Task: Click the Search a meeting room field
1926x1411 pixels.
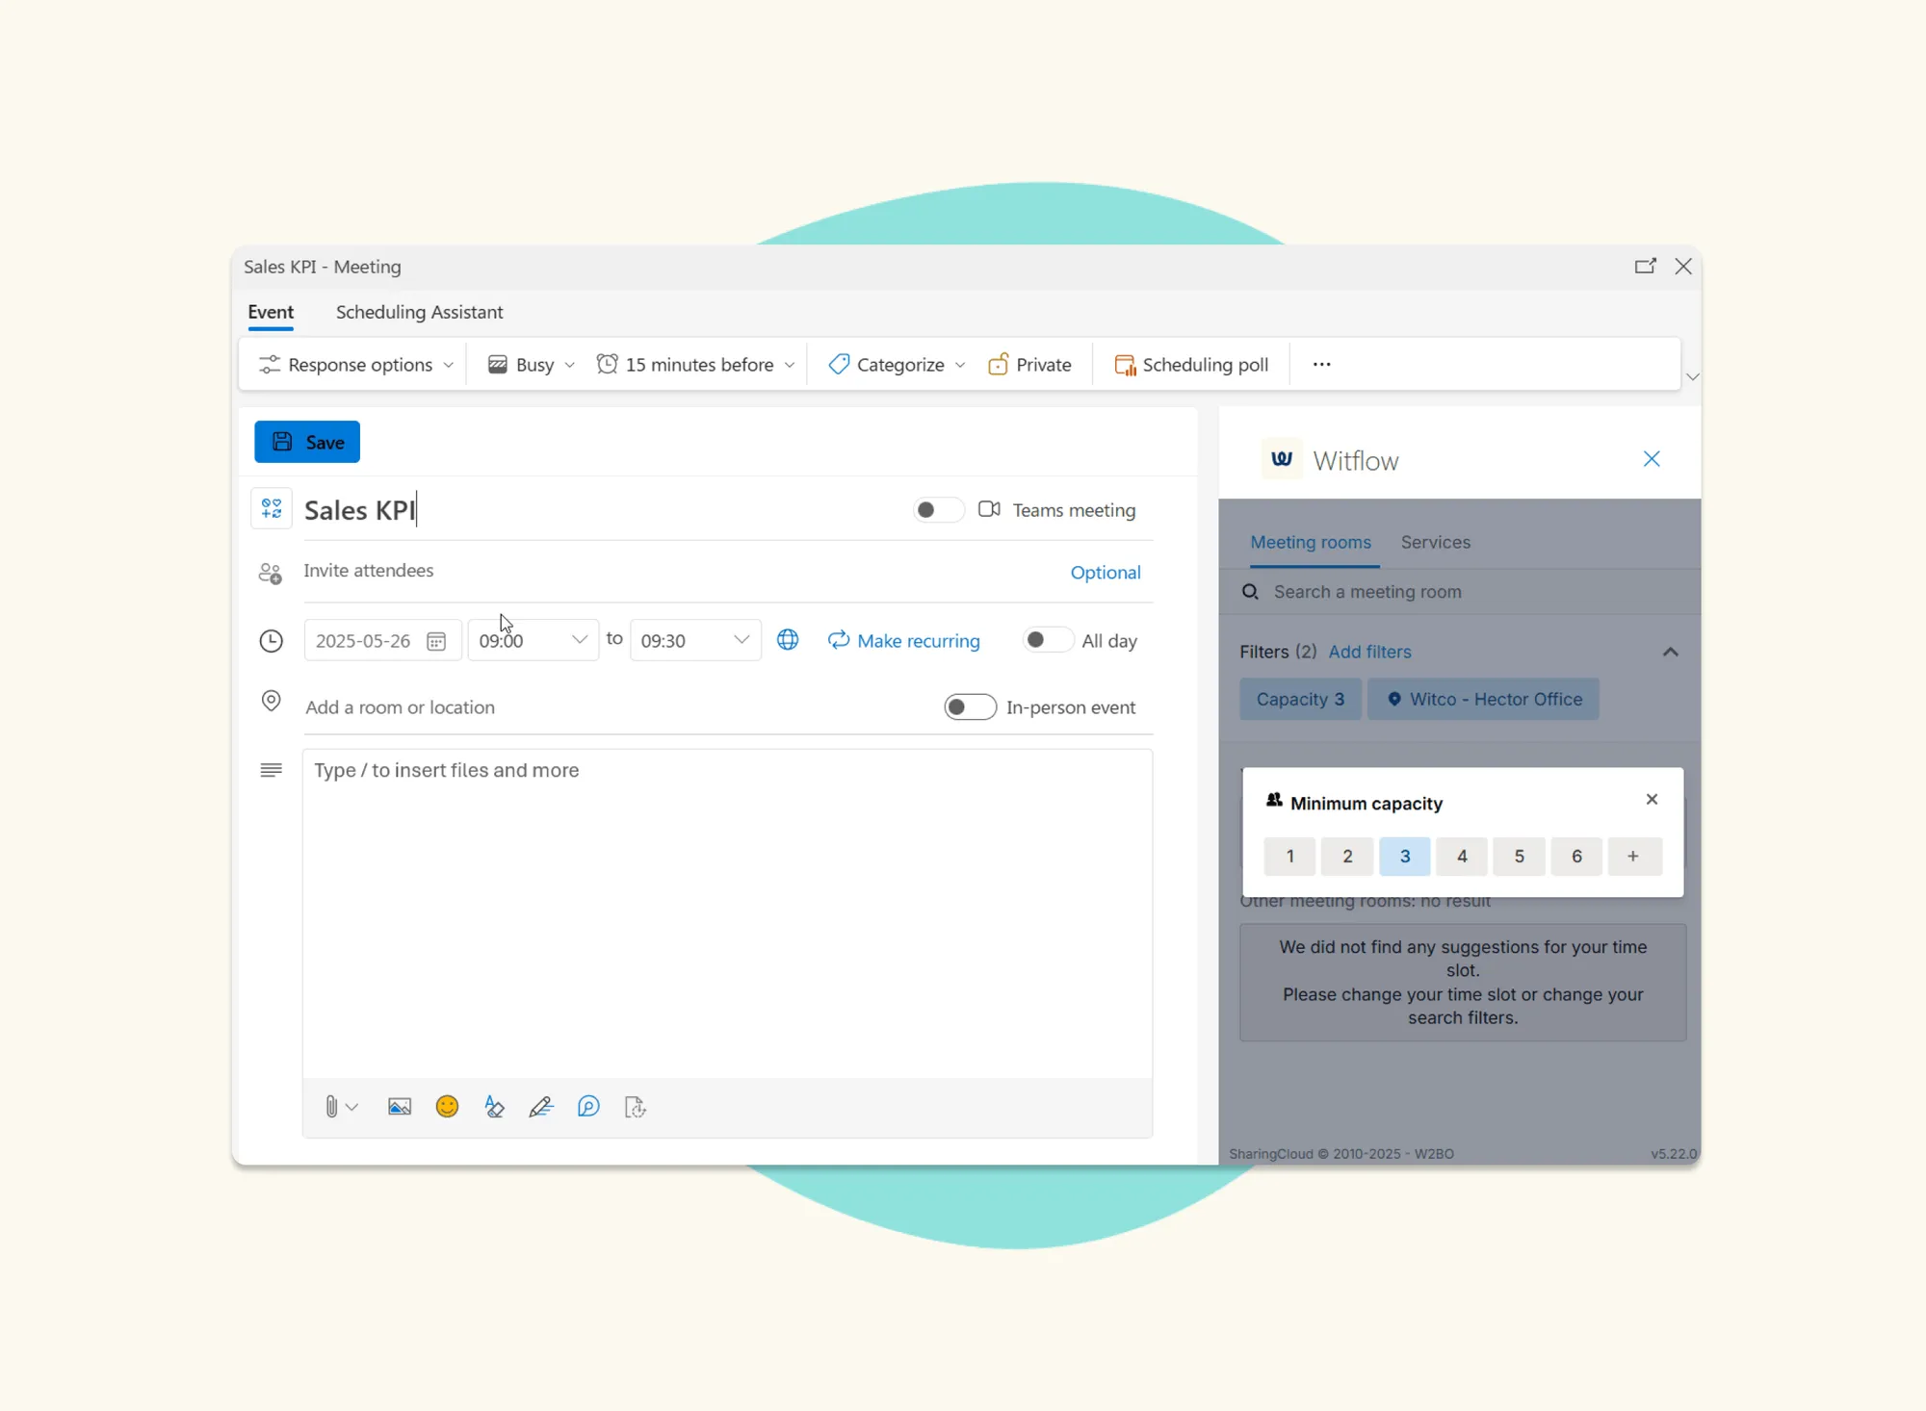Action: (x=1460, y=592)
